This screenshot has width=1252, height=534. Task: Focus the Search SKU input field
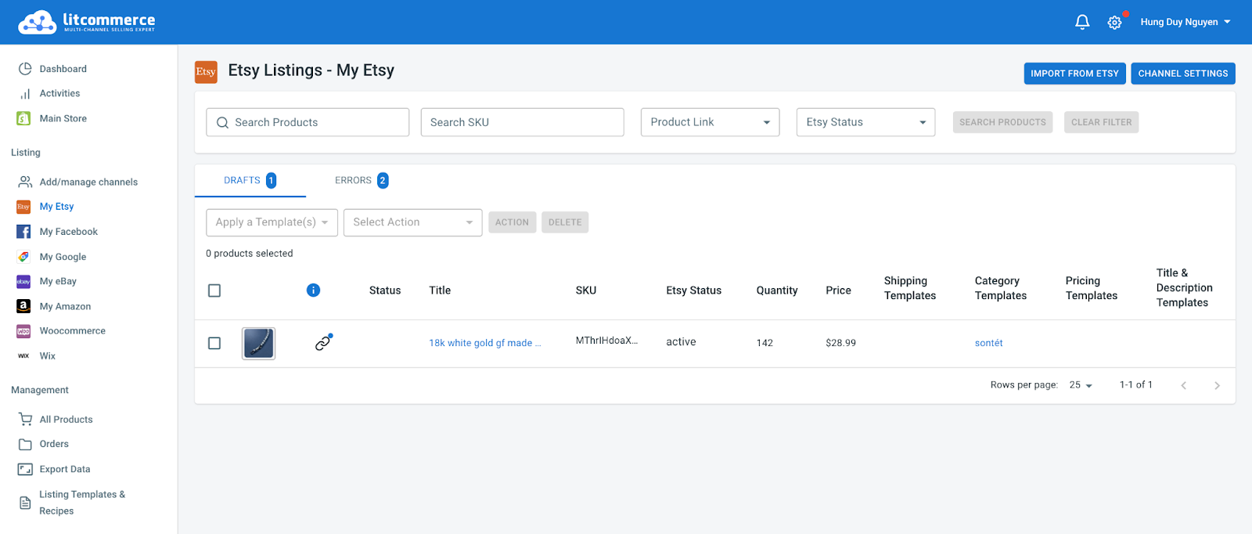[522, 122]
